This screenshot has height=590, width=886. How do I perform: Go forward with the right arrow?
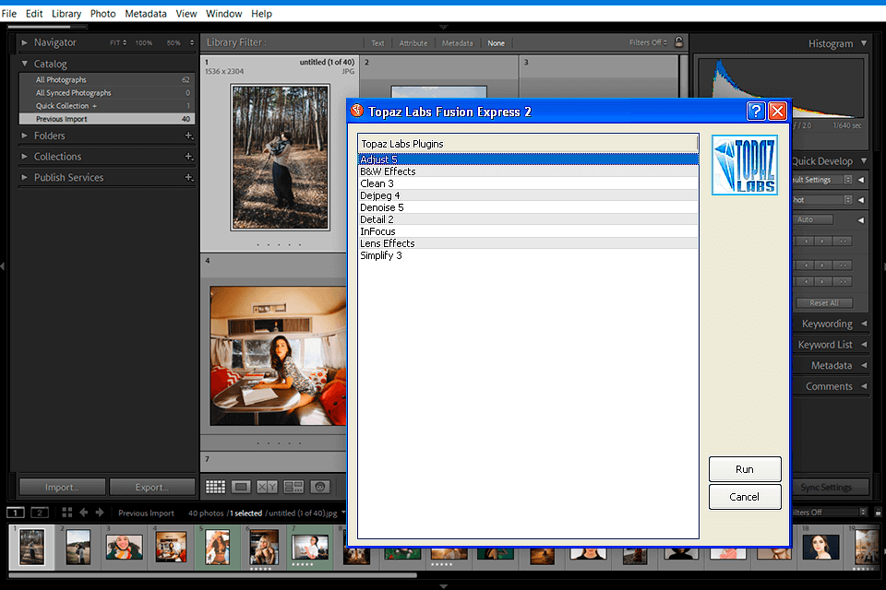point(100,512)
